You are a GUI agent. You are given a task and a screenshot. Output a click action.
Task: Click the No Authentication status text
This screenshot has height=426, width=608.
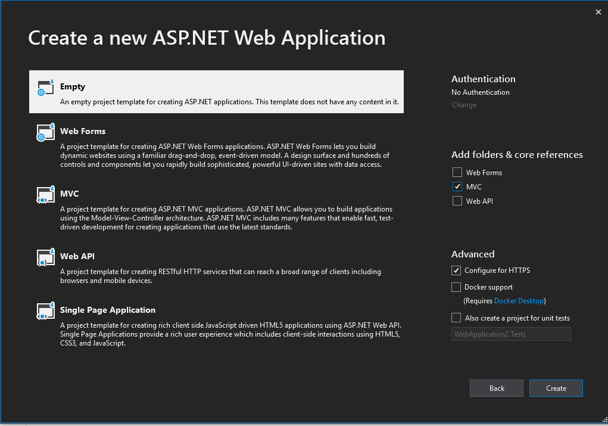tap(481, 92)
